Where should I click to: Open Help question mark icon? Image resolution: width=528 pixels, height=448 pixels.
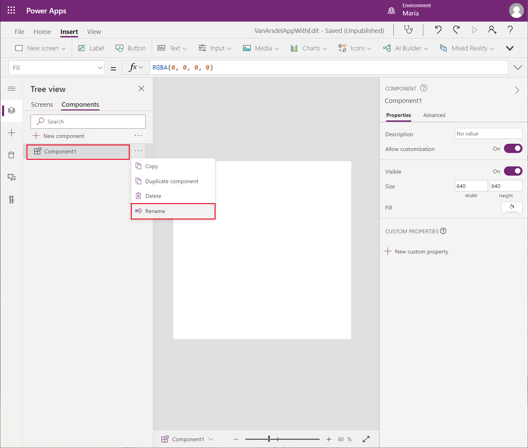coord(510,30)
